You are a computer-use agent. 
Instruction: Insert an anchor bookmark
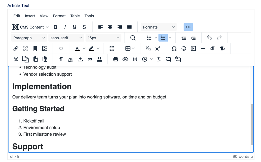pyautogui.click(x=35, y=48)
